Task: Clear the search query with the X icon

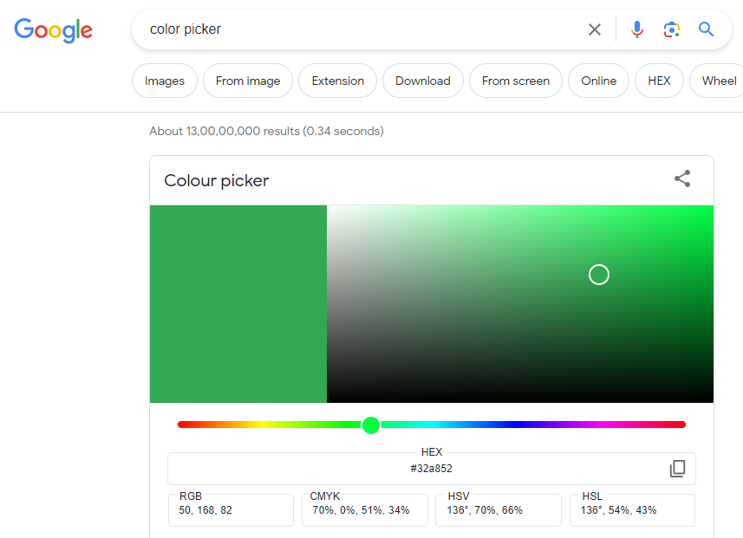Action: point(595,29)
